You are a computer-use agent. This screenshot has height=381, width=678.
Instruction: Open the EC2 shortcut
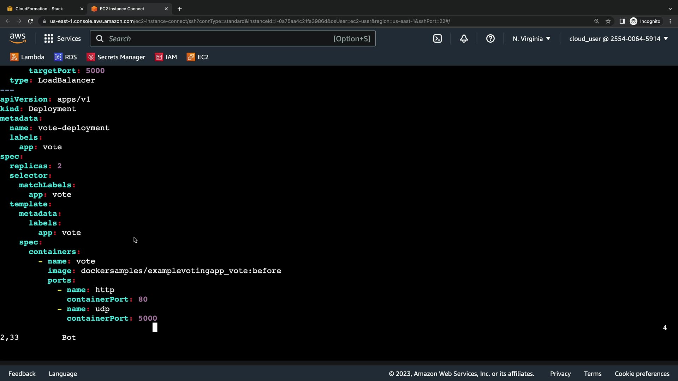[198, 57]
